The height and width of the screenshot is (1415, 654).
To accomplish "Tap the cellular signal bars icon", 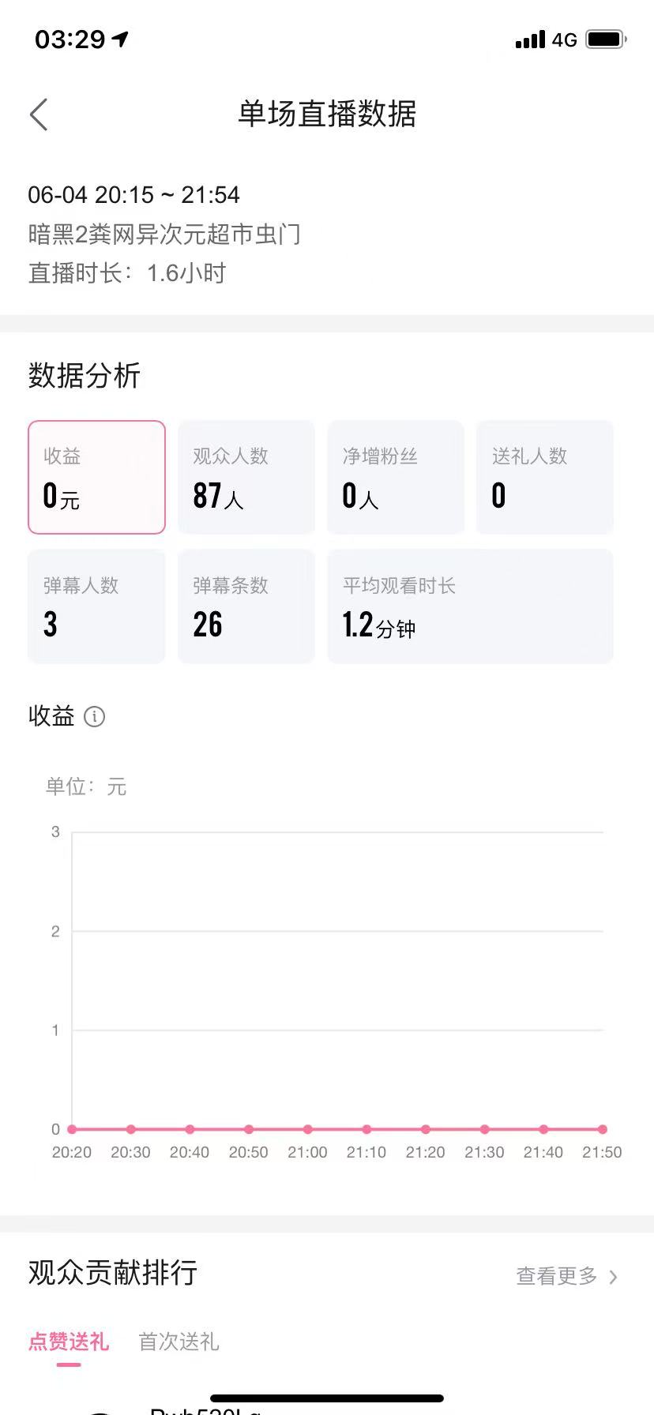I will [530, 39].
